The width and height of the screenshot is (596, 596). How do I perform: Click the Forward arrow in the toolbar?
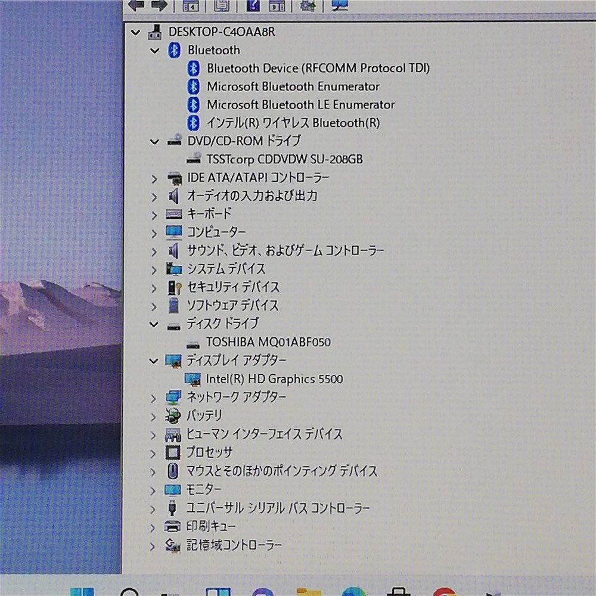(159, 5)
